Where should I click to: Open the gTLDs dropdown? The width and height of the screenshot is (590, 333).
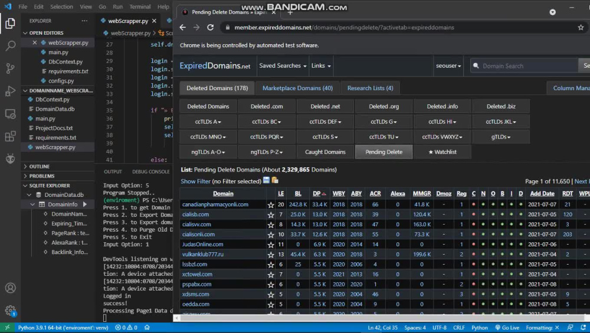click(x=501, y=137)
